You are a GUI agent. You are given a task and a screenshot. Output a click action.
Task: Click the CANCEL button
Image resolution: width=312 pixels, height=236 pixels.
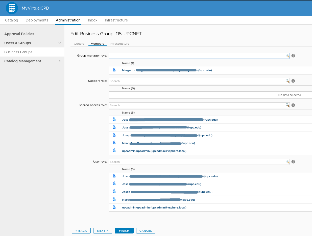146,231
